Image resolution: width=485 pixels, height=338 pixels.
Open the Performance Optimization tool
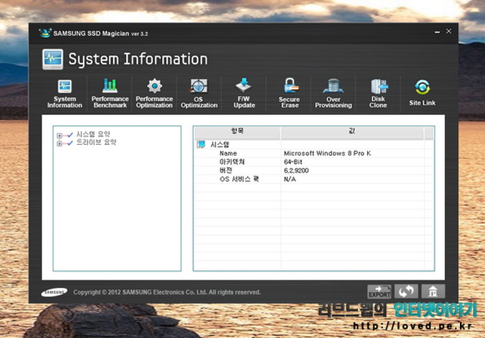(x=155, y=93)
